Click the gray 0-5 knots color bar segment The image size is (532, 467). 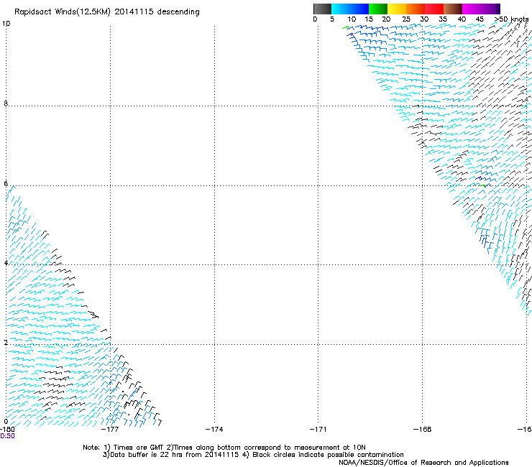pos(322,9)
